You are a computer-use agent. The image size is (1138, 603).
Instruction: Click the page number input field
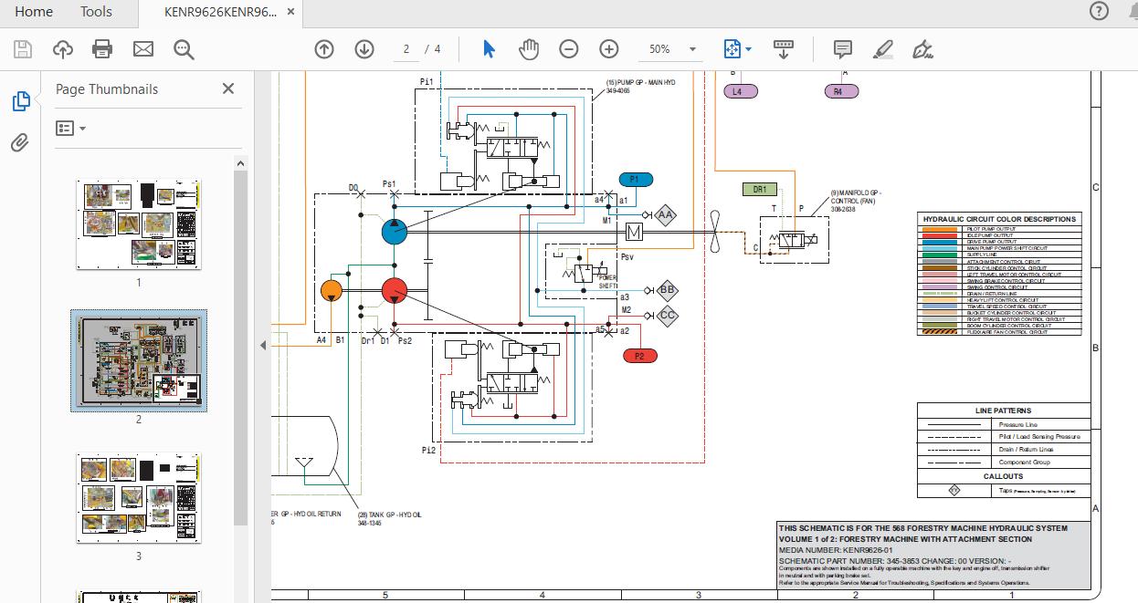pyautogui.click(x=406, y=49)
